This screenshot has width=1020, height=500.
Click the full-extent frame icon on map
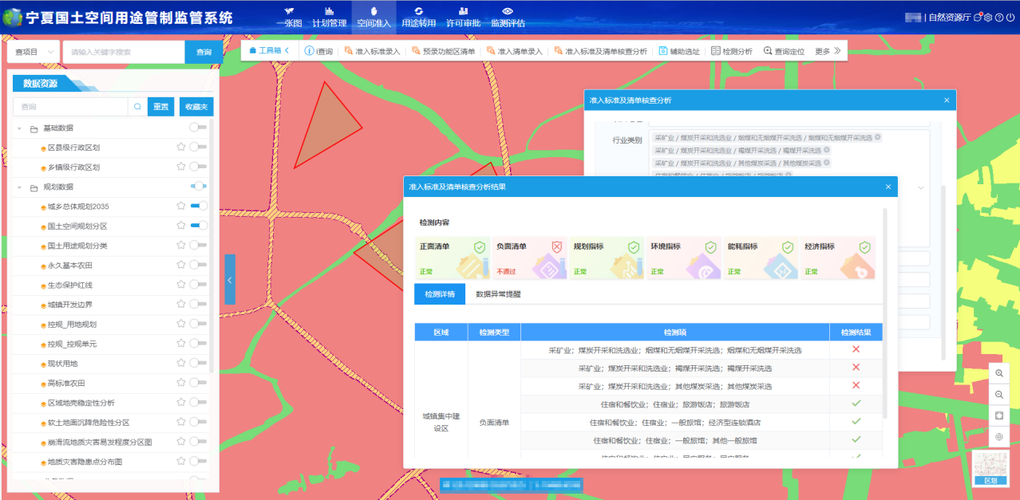coord(999,415)
